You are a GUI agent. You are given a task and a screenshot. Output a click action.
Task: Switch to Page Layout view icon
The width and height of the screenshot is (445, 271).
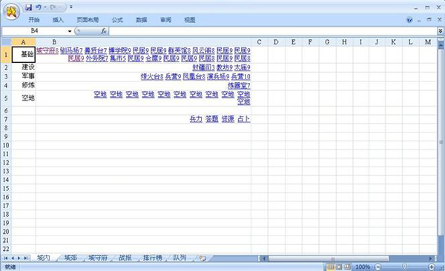[x=339, y=267]
